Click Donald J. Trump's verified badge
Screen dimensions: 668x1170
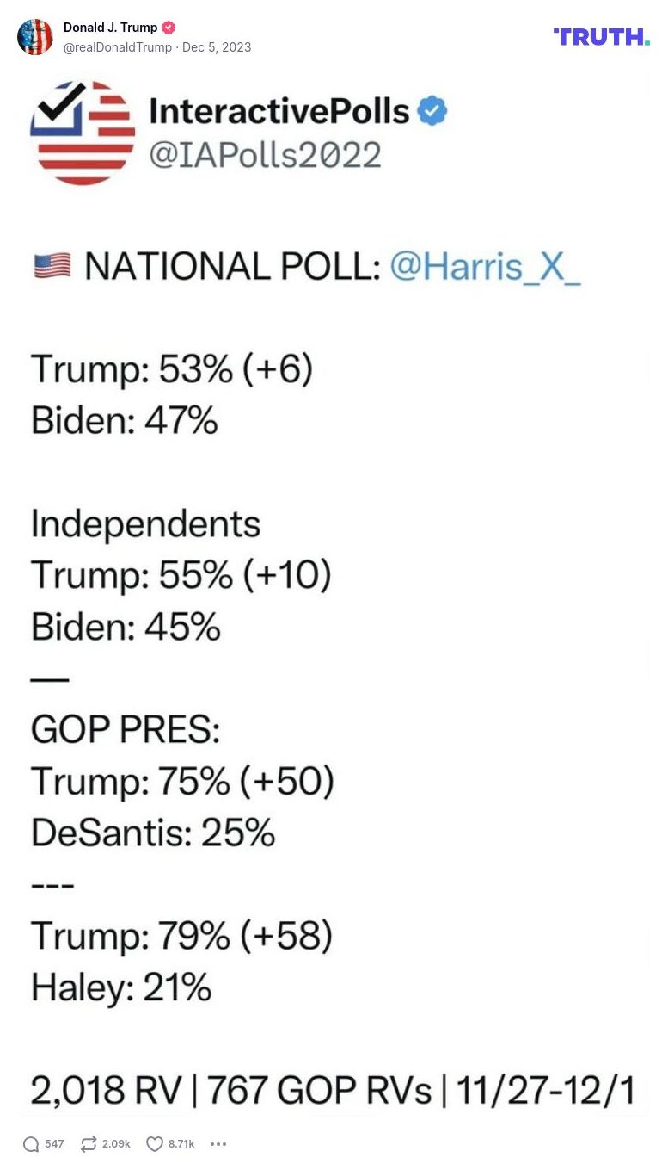point(169,27)
